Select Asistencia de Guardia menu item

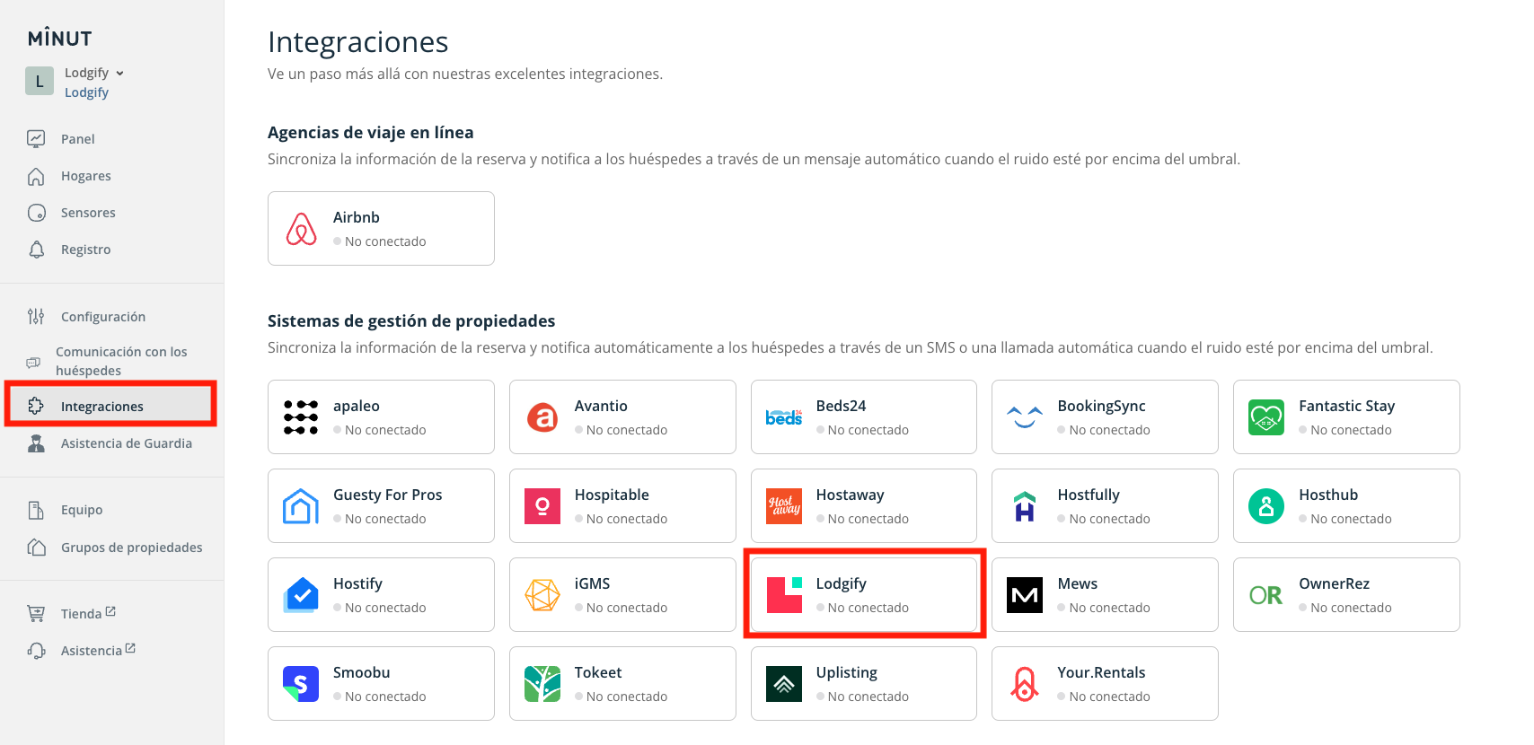point(126,443)
